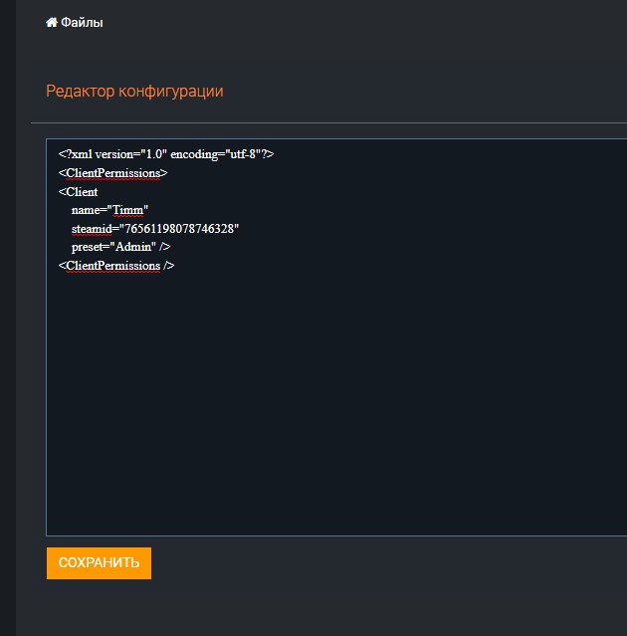Click the preset attribute name
Screen dimensions: 627x636
point(88,247)
